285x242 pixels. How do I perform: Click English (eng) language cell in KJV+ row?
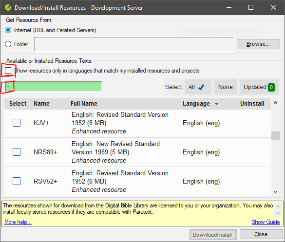coord(201,123)
